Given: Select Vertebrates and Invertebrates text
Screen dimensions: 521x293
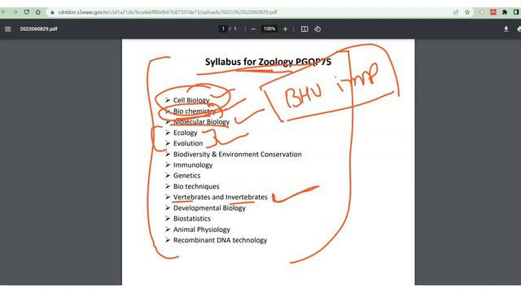Looking at the screenshot, I should click(x=221, y=197).
